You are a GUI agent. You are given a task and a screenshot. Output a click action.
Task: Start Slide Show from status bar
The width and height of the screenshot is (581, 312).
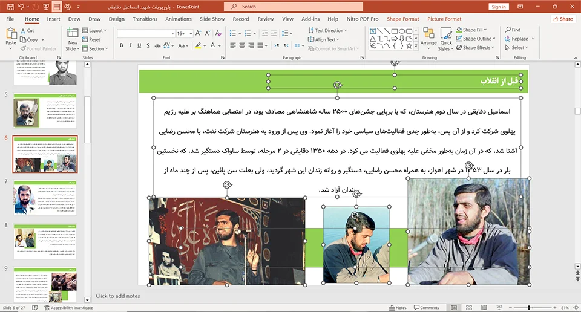(499, 308)
